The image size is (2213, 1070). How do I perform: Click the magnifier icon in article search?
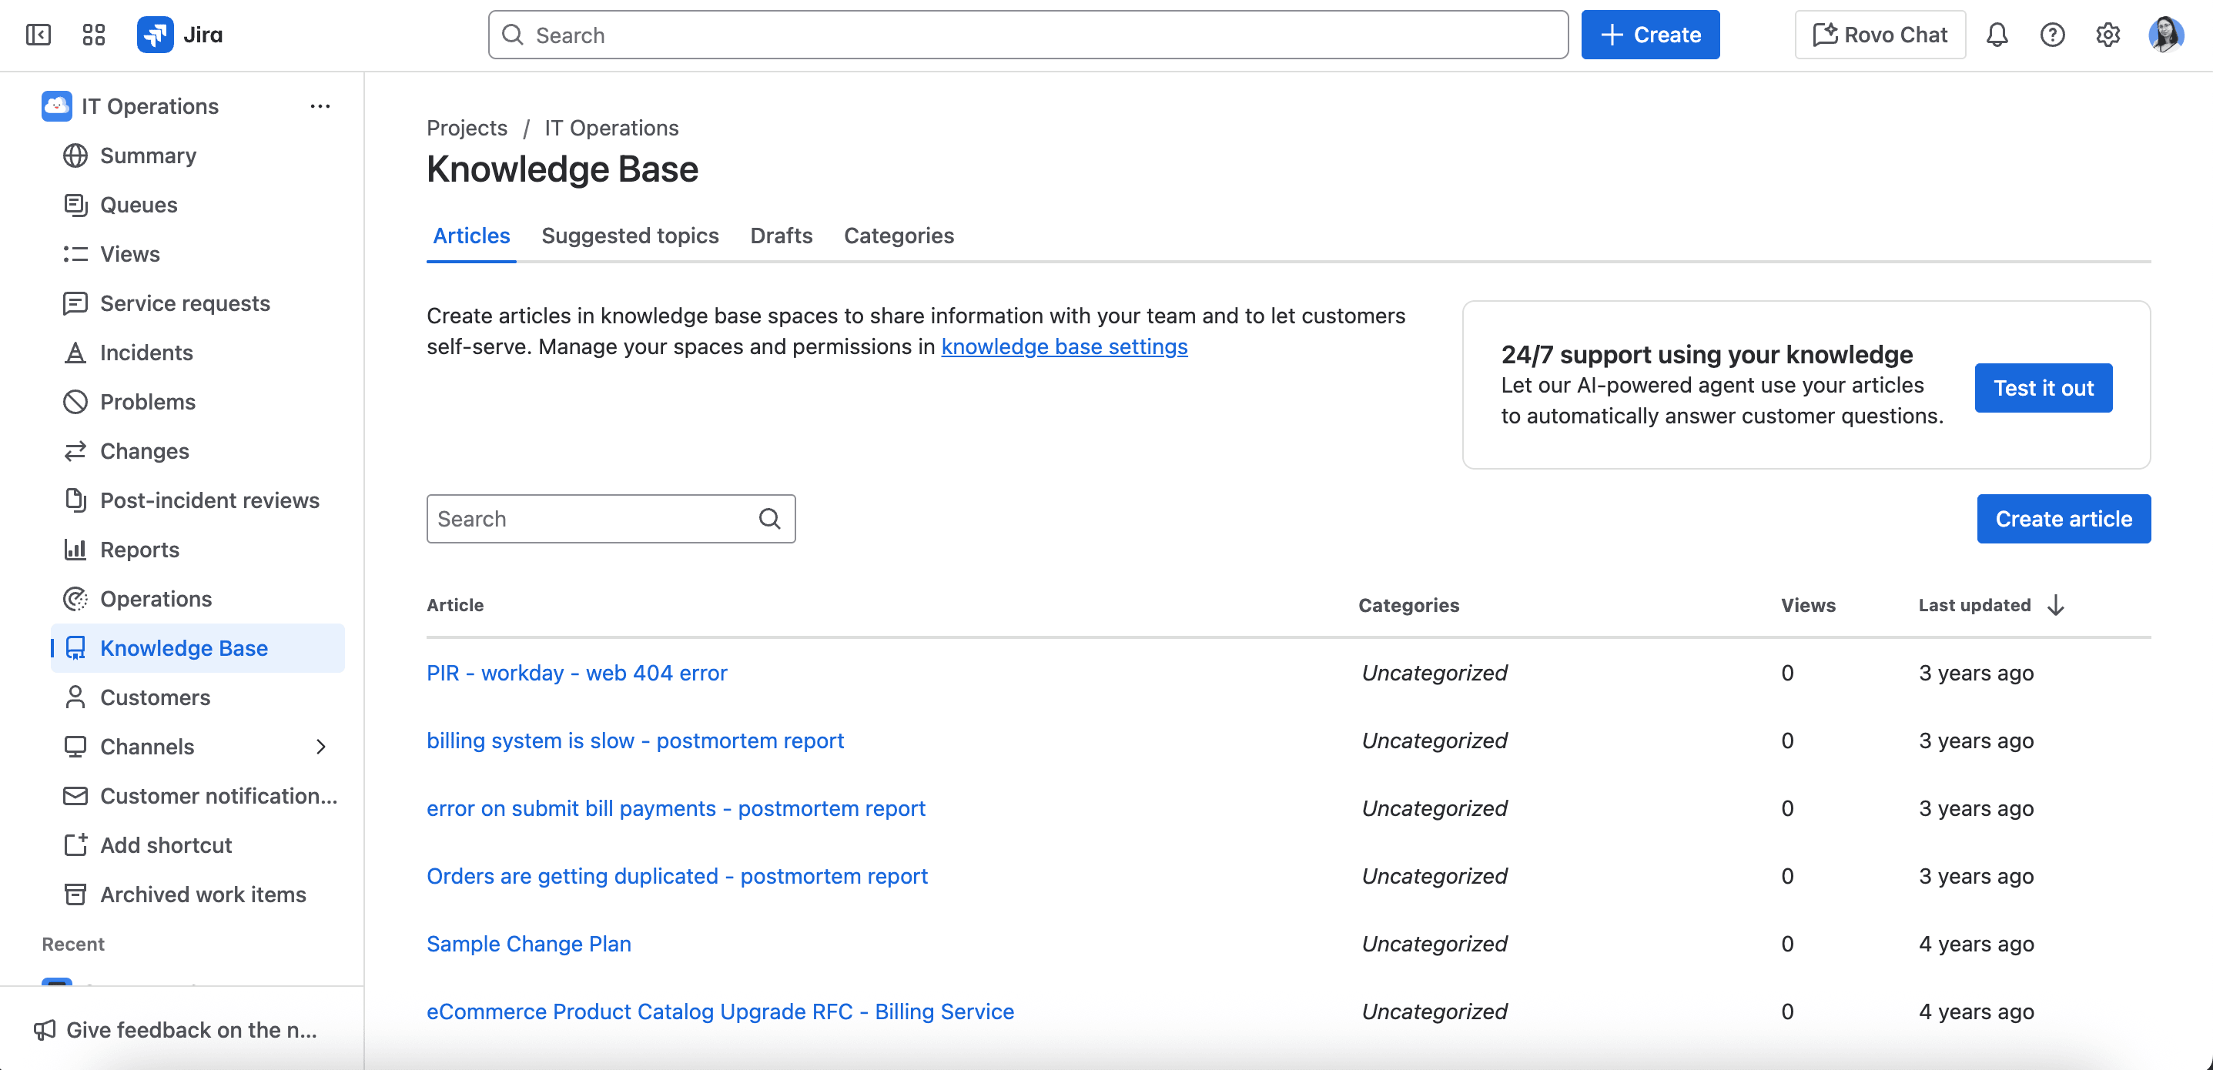[770, 519]
